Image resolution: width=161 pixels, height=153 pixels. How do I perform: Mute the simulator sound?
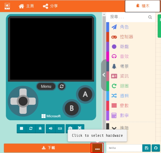(51, 128)
